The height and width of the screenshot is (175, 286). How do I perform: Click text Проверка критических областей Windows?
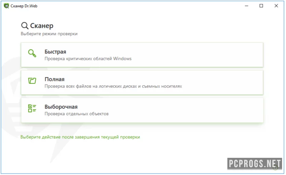[88, 59]
